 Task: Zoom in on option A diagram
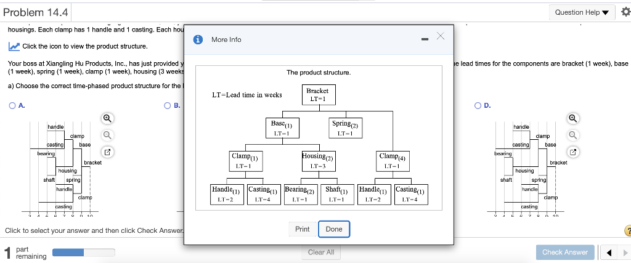(107, 118)
